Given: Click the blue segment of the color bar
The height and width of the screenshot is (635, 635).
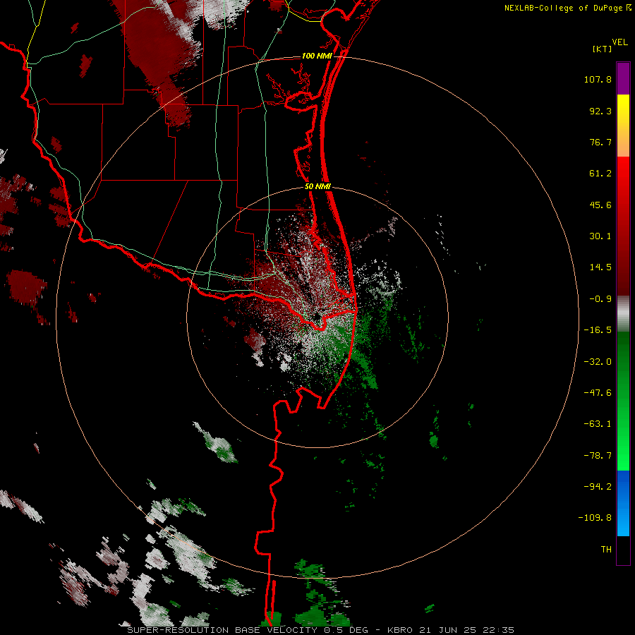Looking at the screenshot, I should click(623, 503).
